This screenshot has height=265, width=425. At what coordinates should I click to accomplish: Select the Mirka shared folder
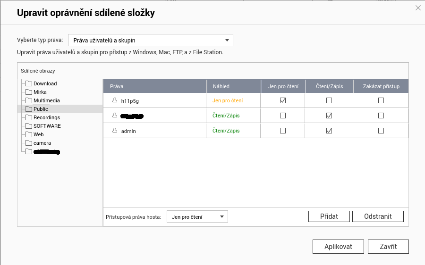tap(40, 92)
